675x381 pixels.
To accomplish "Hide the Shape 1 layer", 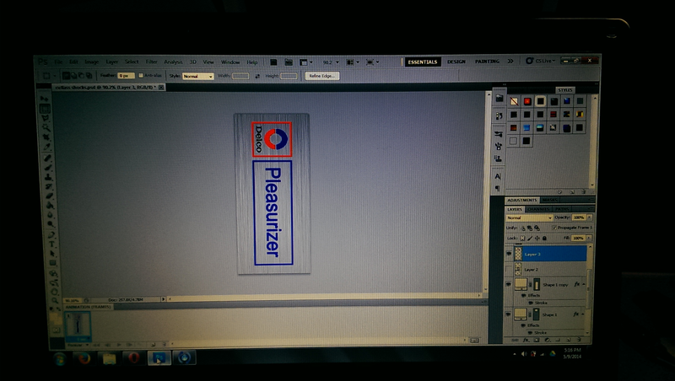I will pyautogui.click(x=509, y=314).
